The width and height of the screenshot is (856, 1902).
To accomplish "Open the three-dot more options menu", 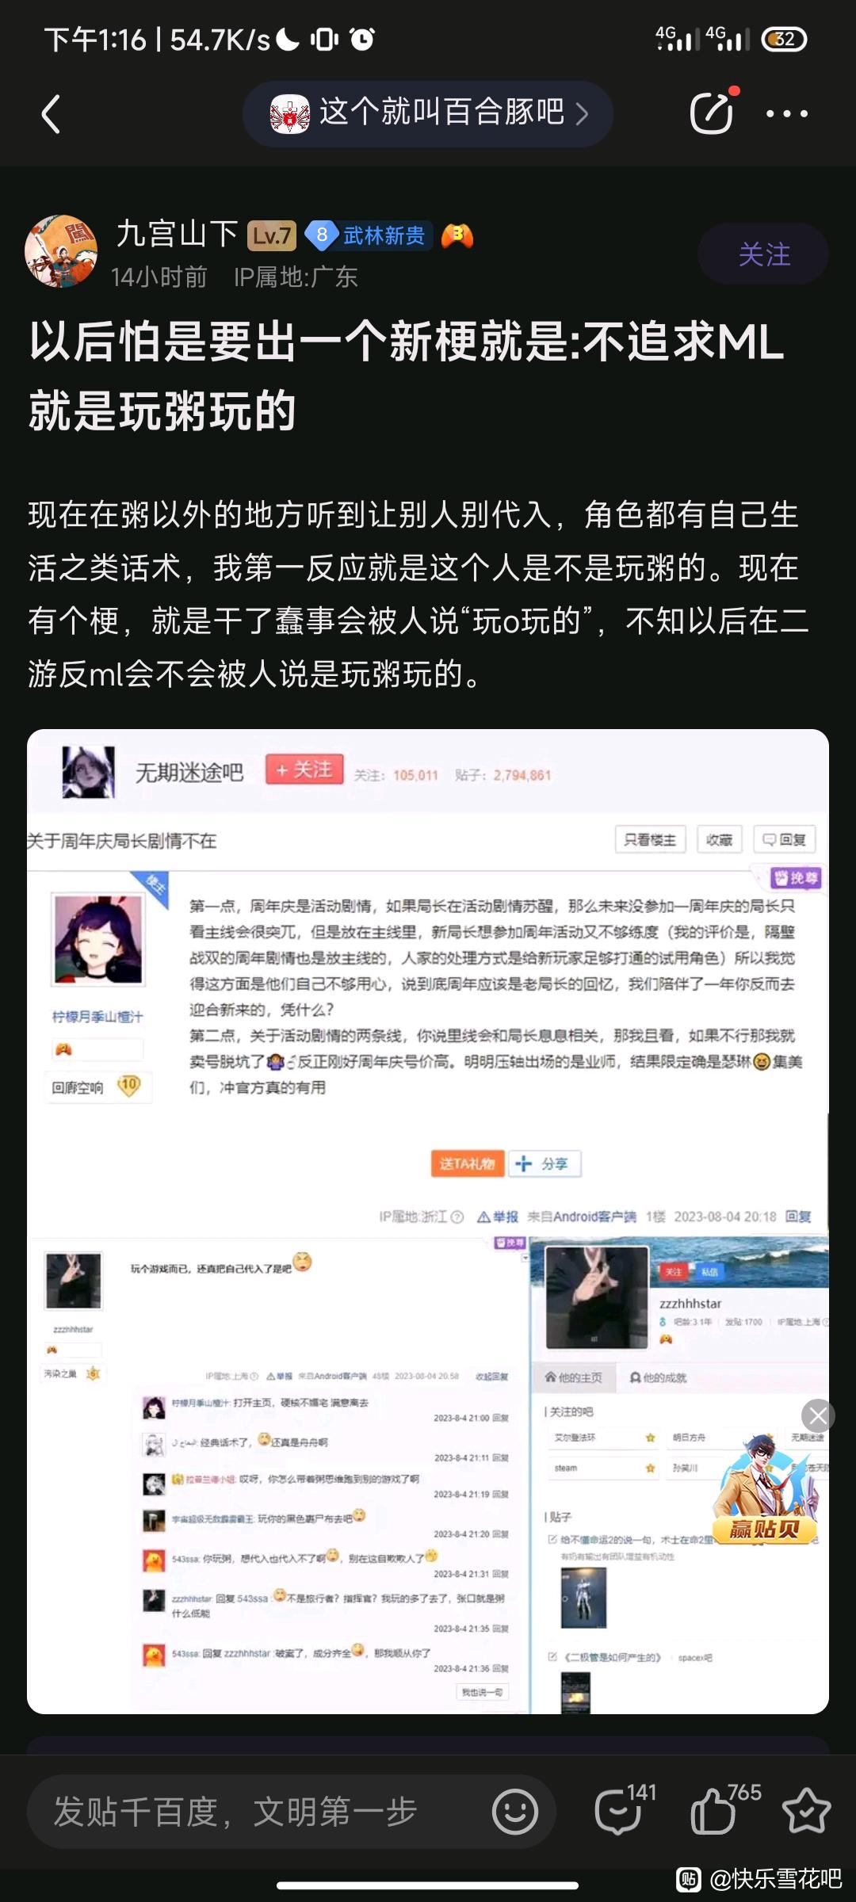I will click(x=787, y=114).
